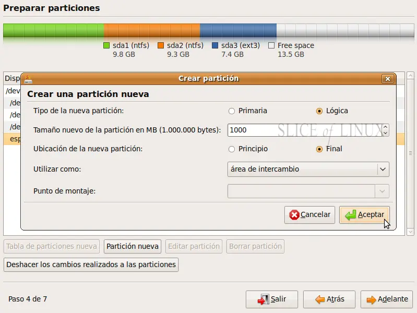Click the 'Paso 4 de 7' step text

(28, 299)
